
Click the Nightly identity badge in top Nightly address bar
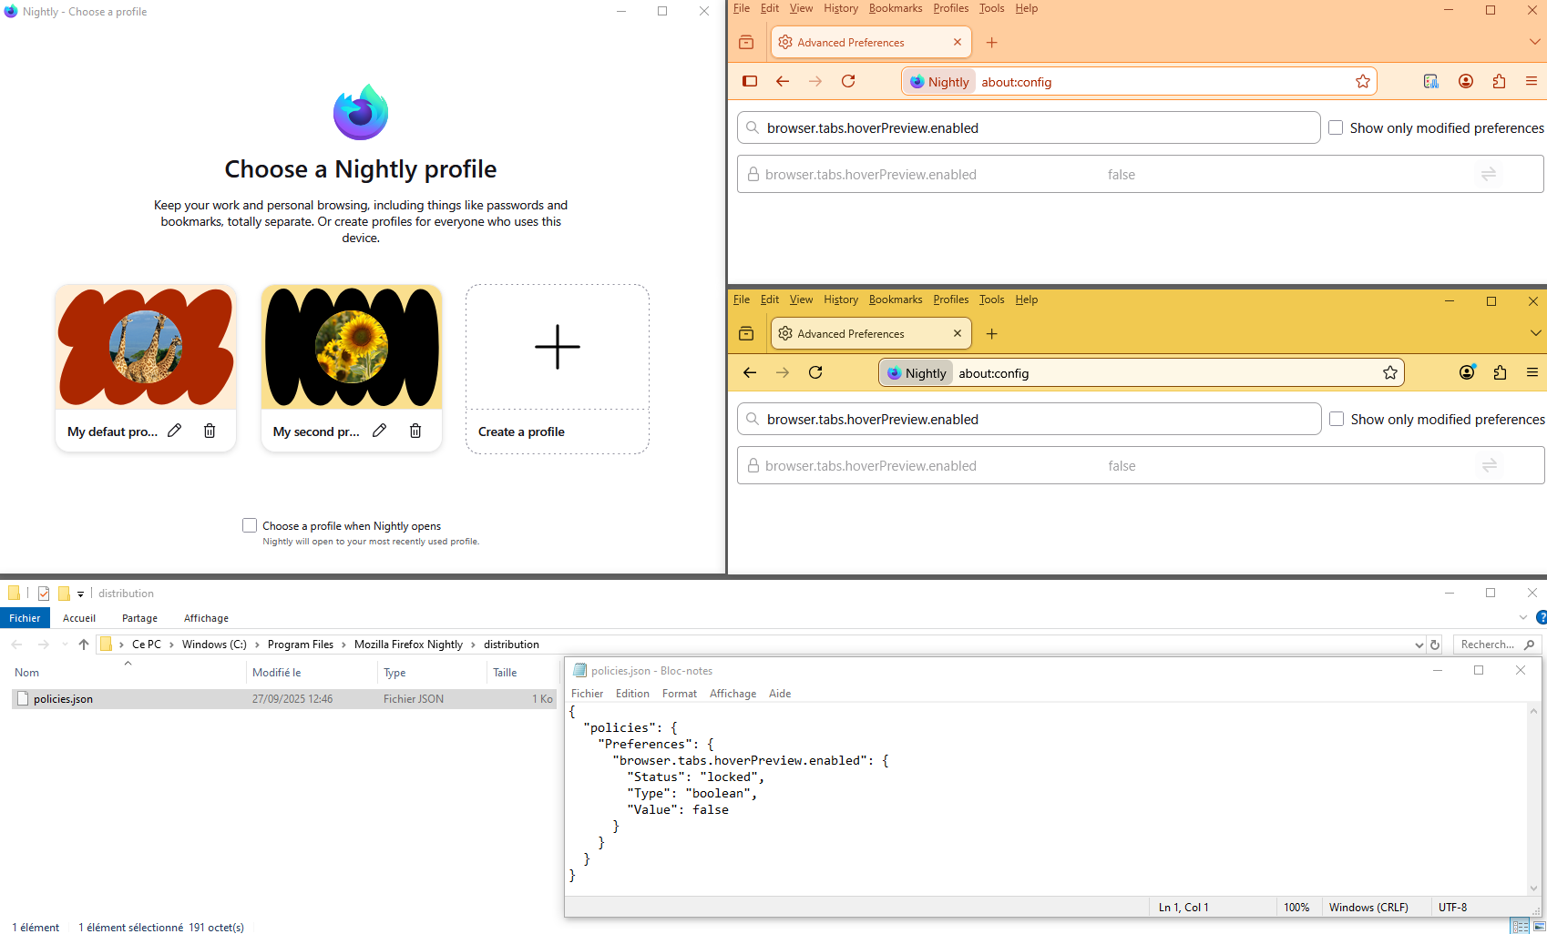(x=939, y=81)
